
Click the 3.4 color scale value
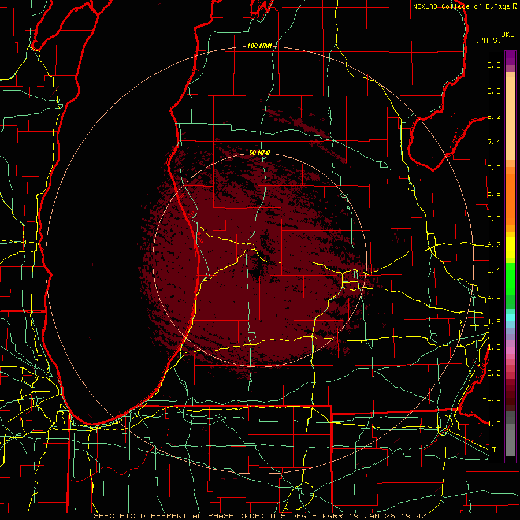click(494, 270)
